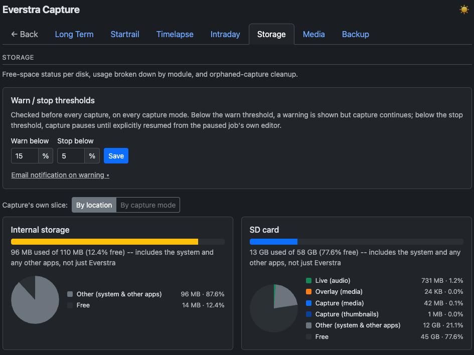Open the Backup tab
Screen dimensions: 474x355
pos(356,34)
